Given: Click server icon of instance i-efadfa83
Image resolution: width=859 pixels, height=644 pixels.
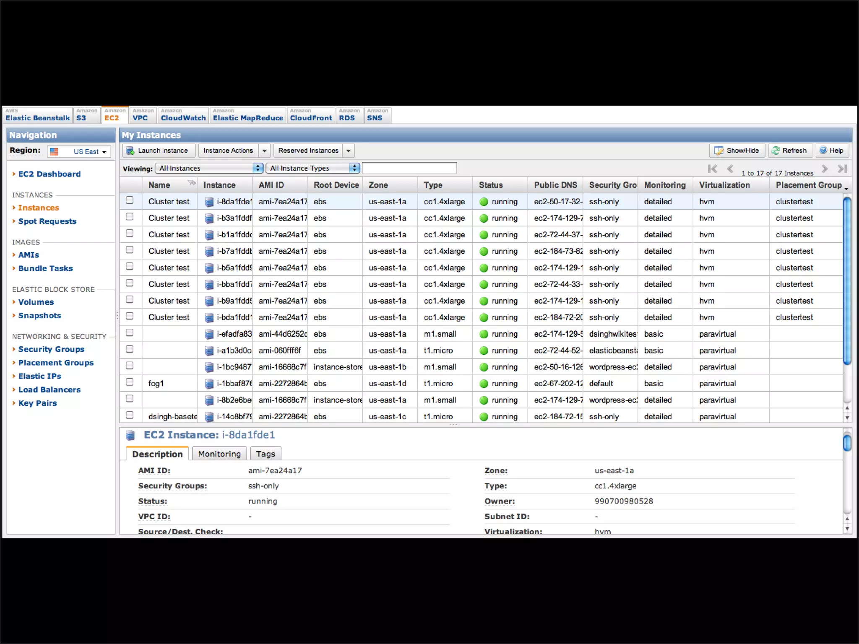Looking at the screenshot, I should 209,334.
